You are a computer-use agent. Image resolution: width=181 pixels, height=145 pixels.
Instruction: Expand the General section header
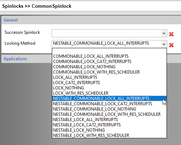coord(11,20)
